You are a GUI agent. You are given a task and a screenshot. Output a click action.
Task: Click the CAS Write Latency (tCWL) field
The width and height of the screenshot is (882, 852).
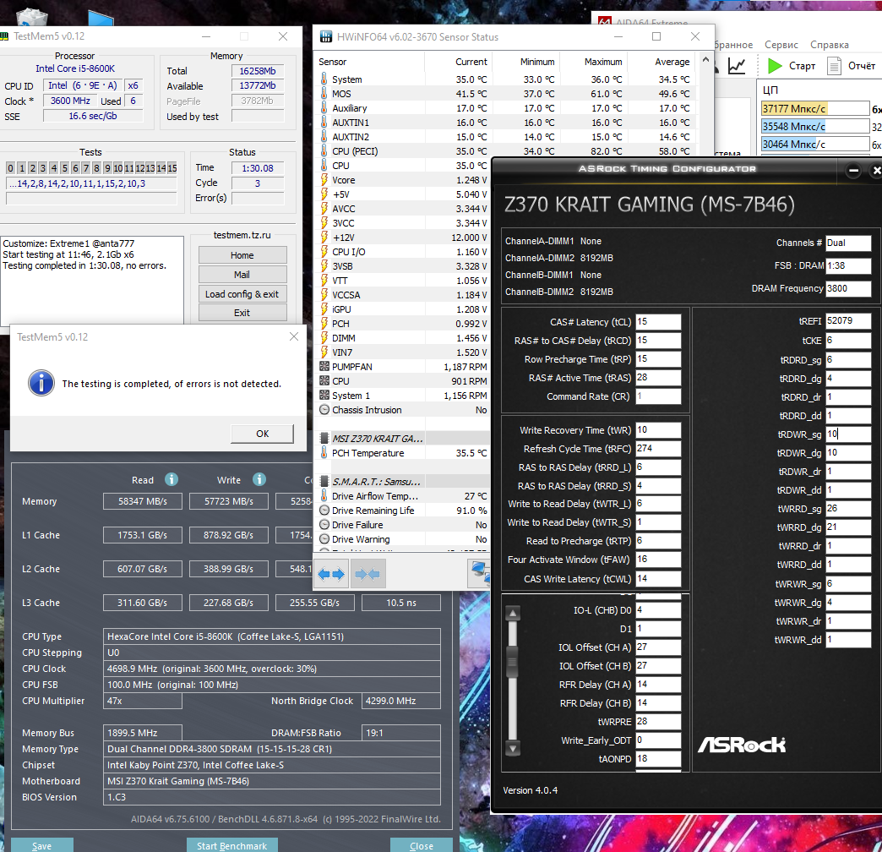pyautogui.click(x=658, y=578)
